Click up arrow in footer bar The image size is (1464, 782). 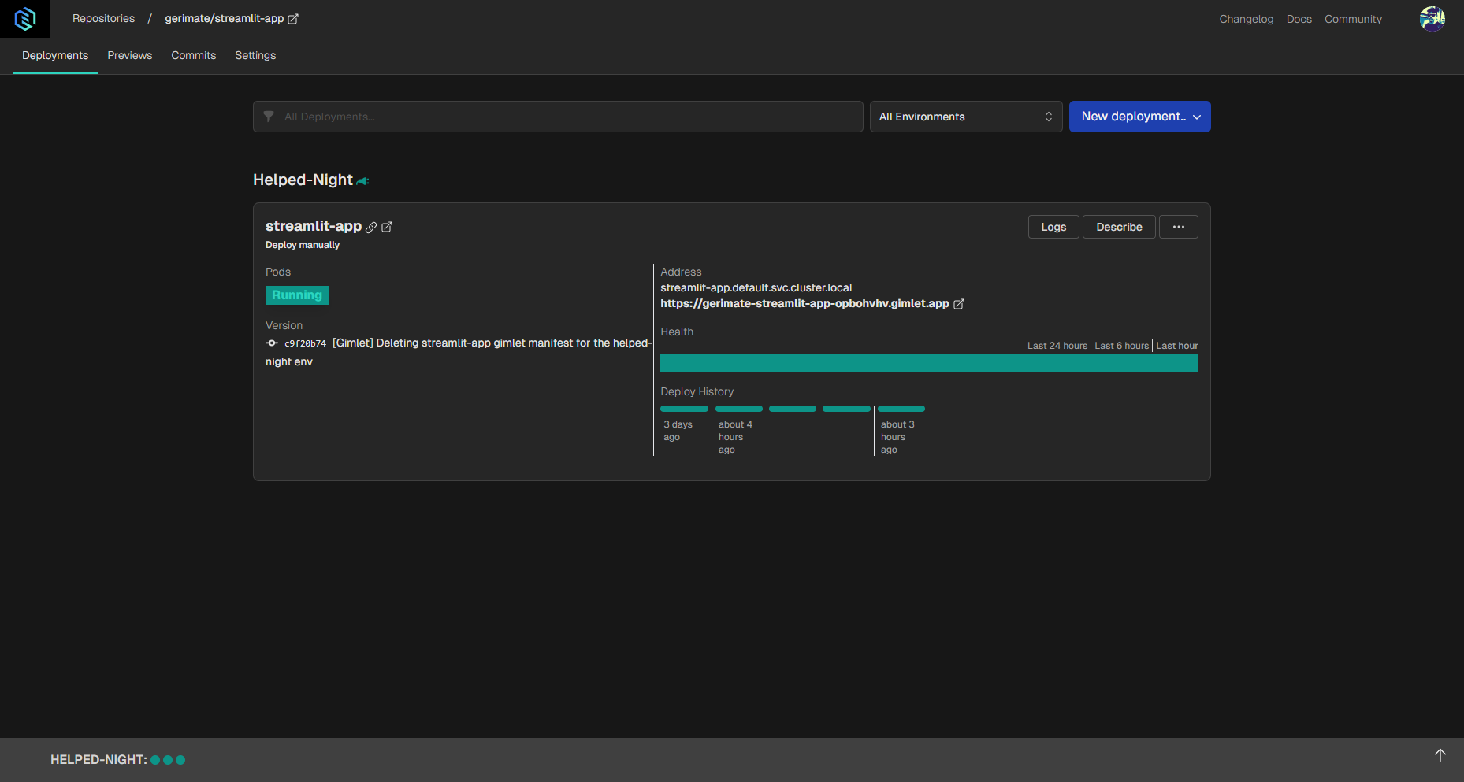coord(1440,755)
